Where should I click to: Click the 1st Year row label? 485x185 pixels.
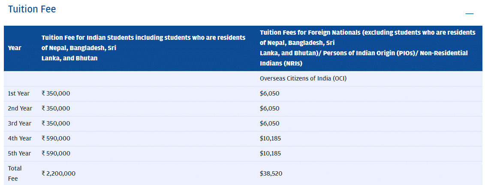[x=19, y=93]
